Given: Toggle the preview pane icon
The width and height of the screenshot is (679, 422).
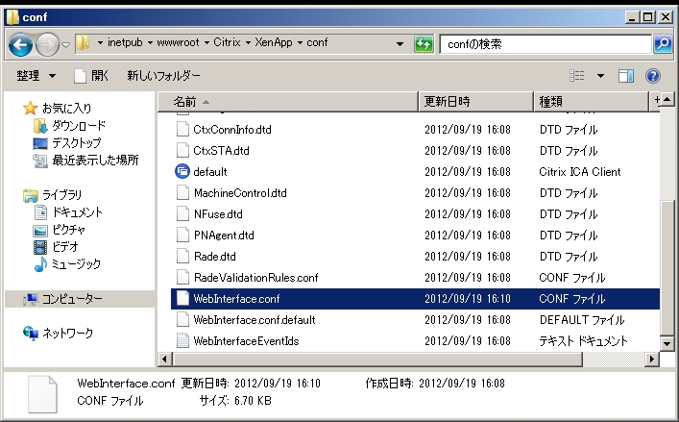Looking at the screenshot, I should (x=626, y=76).
